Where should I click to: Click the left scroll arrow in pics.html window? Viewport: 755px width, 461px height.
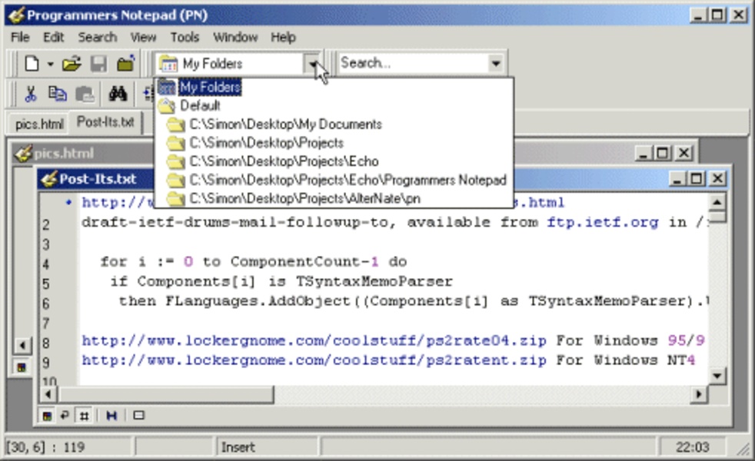click(22, 345)
